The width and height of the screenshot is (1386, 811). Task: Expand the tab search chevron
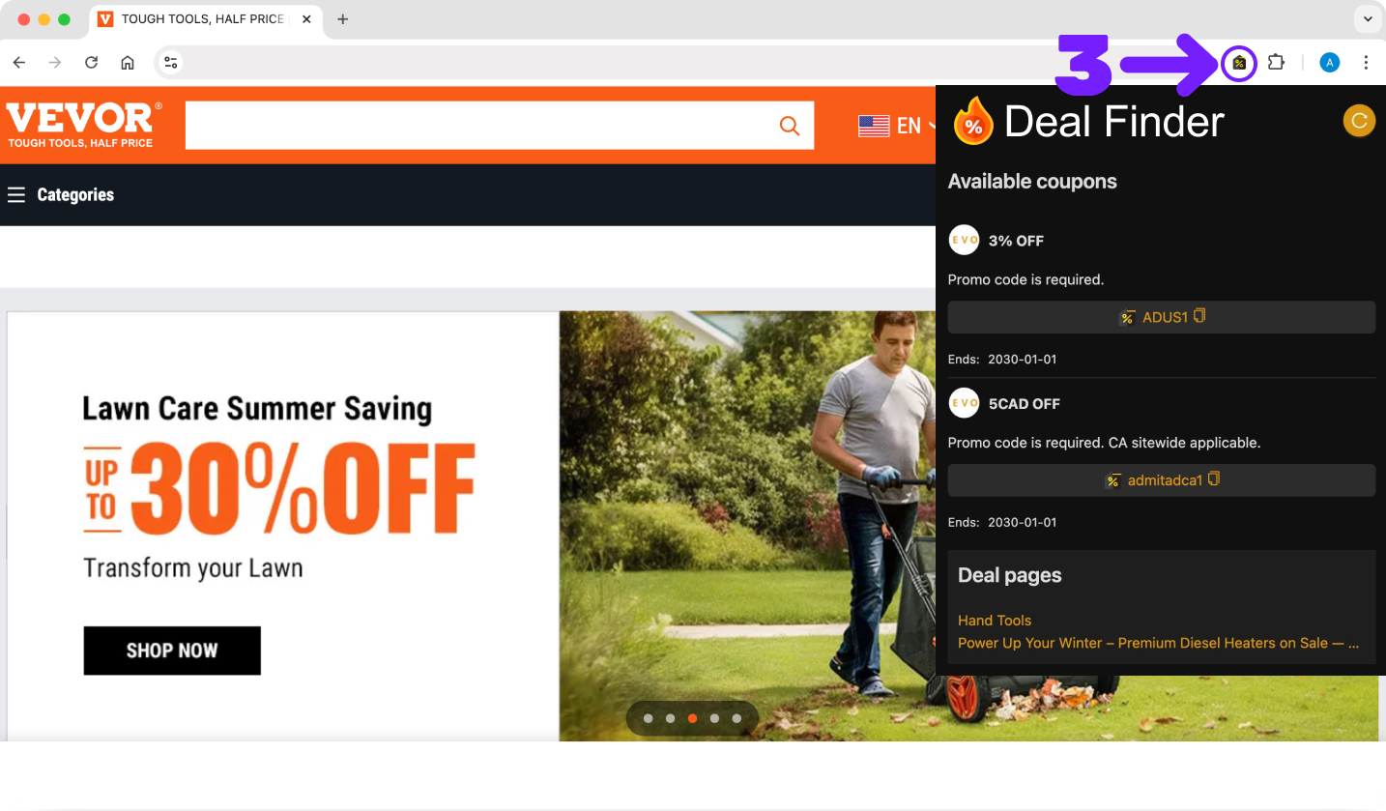[x=1367, y=19]
